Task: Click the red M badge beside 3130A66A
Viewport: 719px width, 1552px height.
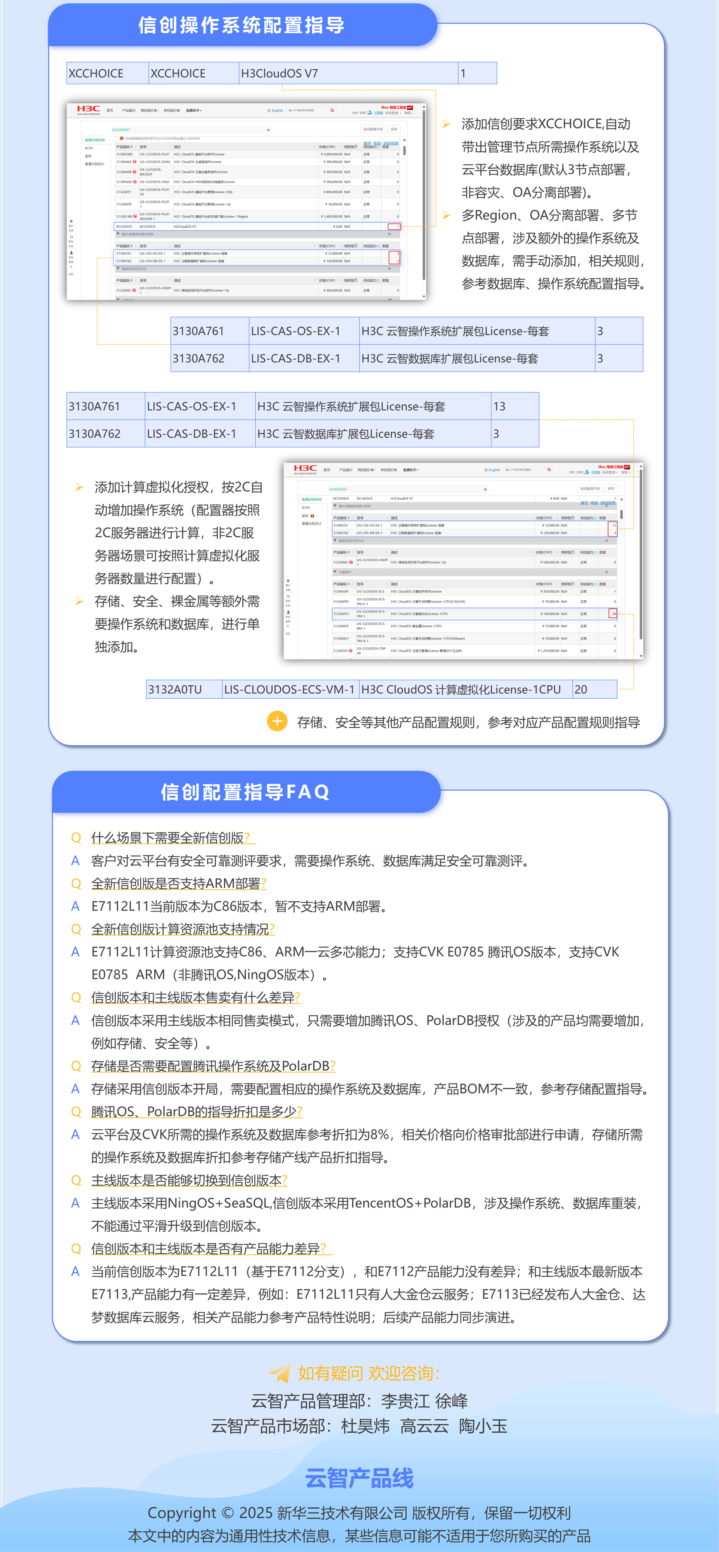Action: click(135, 162)
